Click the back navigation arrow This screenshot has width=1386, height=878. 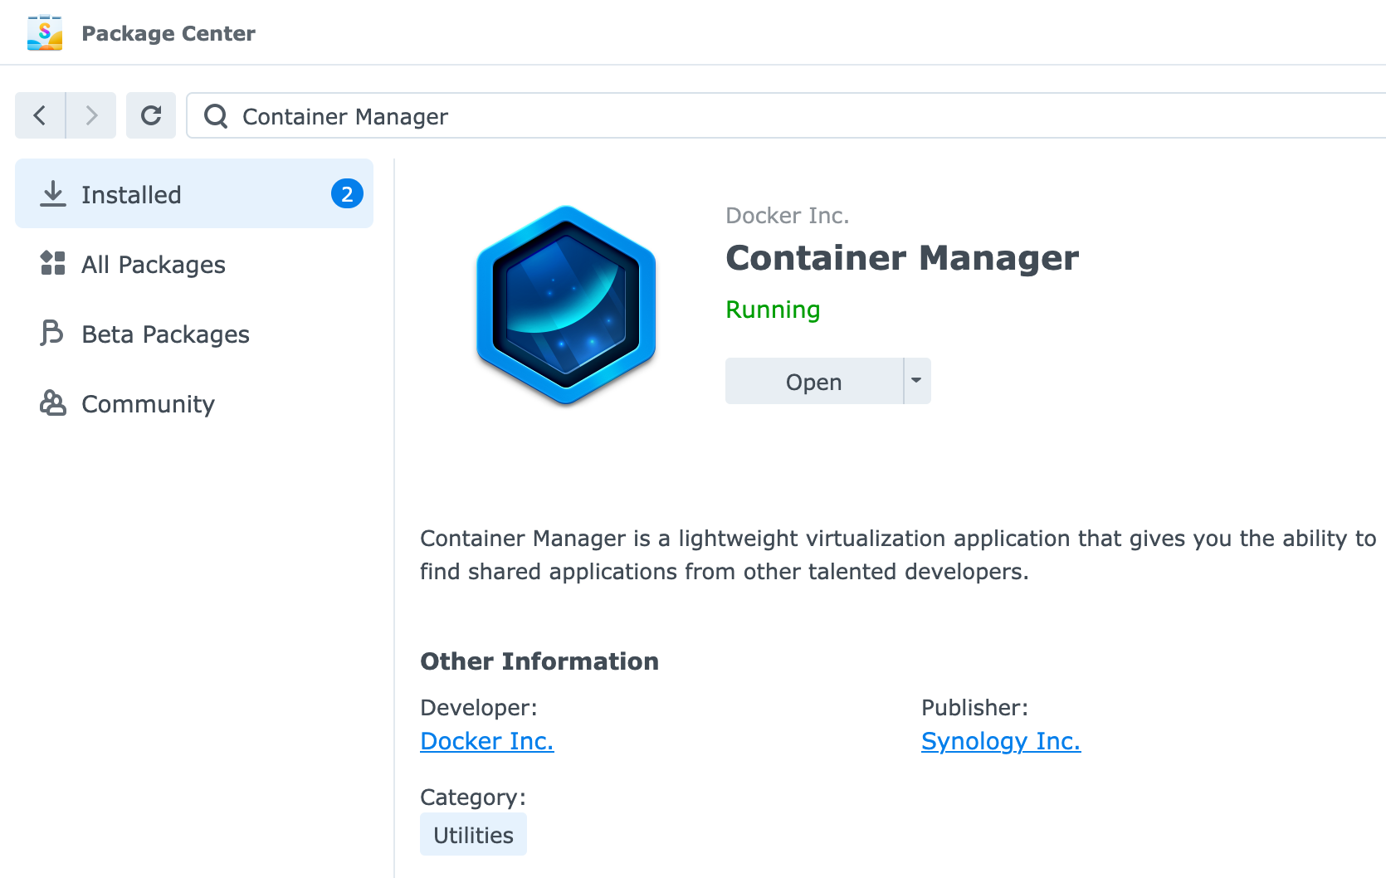(x=39, y=115)
